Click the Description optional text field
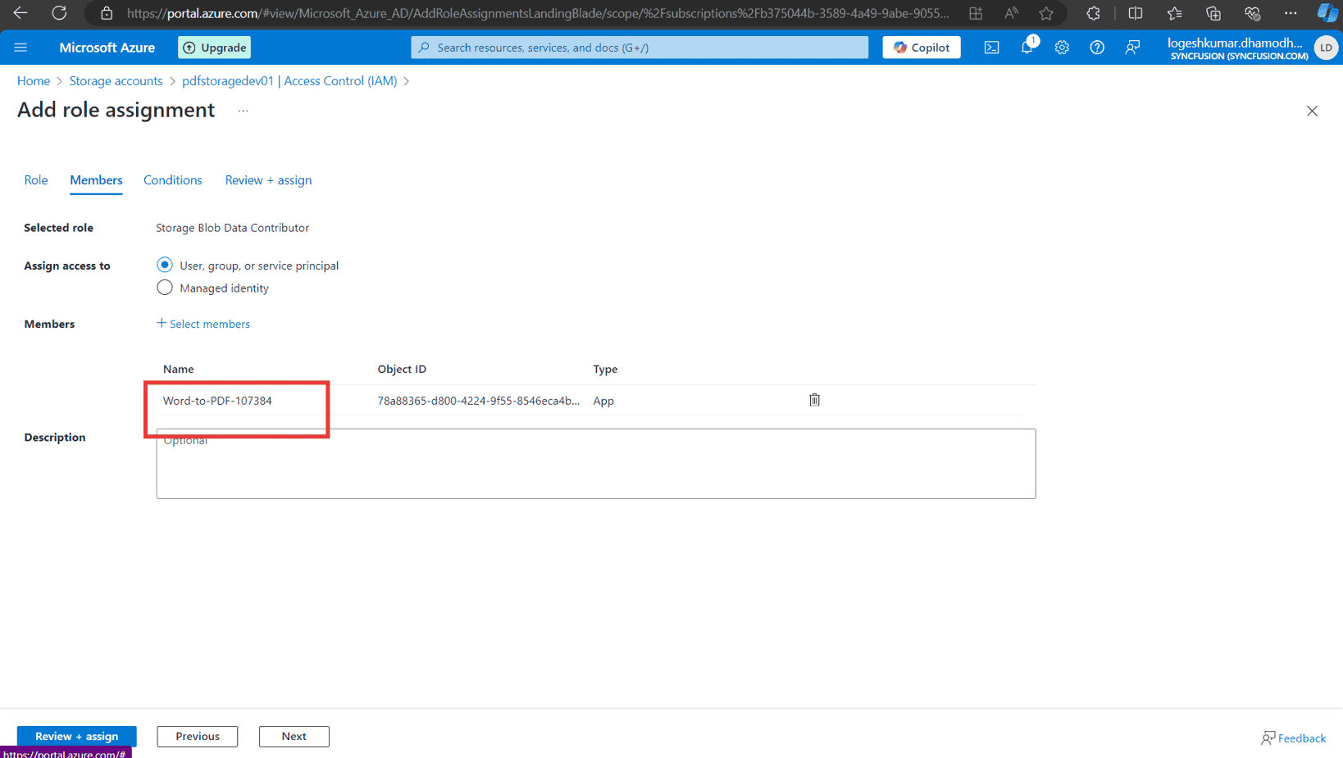Screen dimensions: 1343x758 click(x=595, y=463)
